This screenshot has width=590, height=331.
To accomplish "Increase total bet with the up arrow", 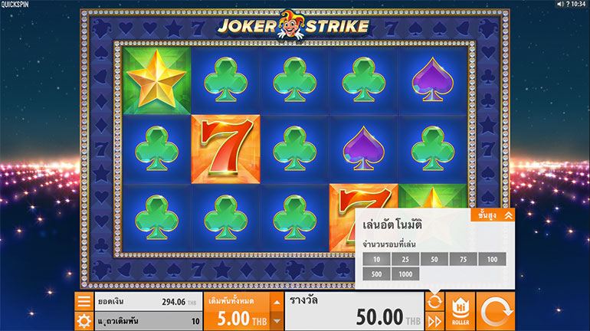I will click(x=277, y=302).
